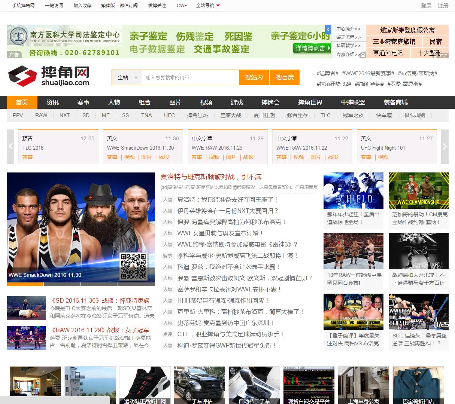Select the RAW sub-navigation link
Screen dimensions: 455x404
[41, 115]
